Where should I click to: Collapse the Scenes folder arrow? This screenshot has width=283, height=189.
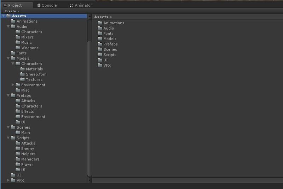8,127
